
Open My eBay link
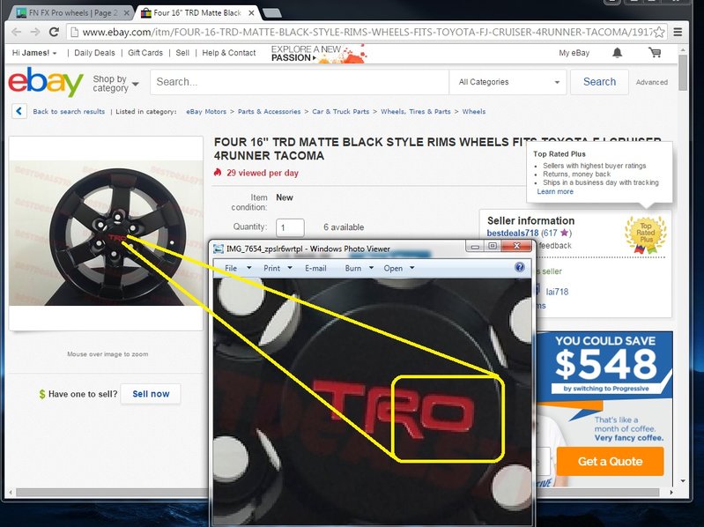[x=574, y=53]
